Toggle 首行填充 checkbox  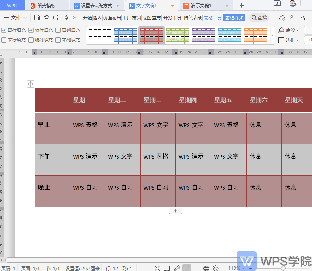pos(4,30)
